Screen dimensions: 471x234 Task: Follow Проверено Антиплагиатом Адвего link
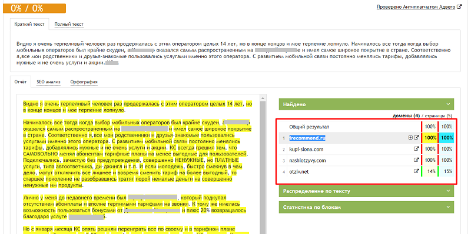click(416, 7)
